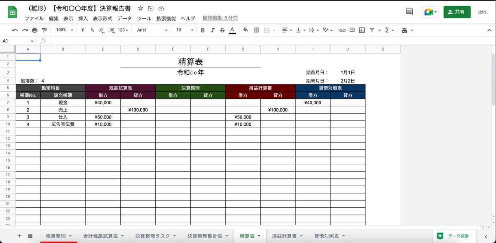Screen dimensions: 496x243
Task: Open the 表示形式 menu
Action: (x=102, y=18)
